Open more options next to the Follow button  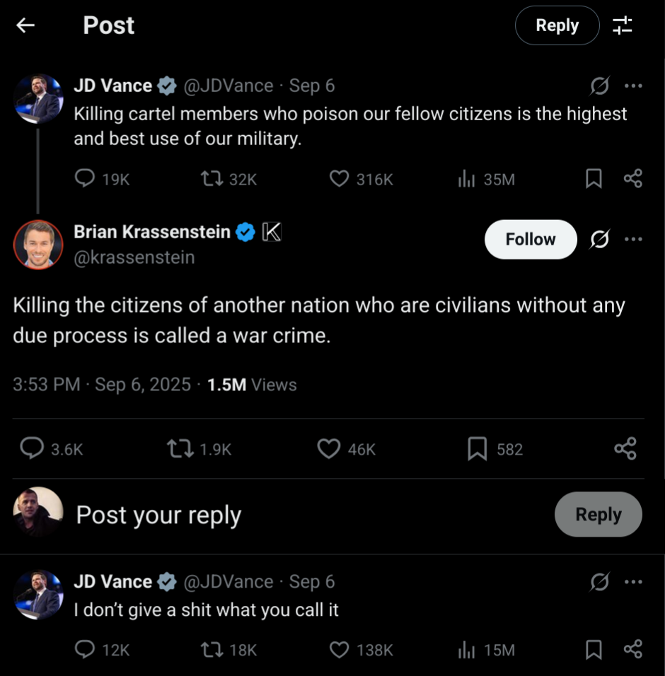pyautogui.click(x=633, y=239)
